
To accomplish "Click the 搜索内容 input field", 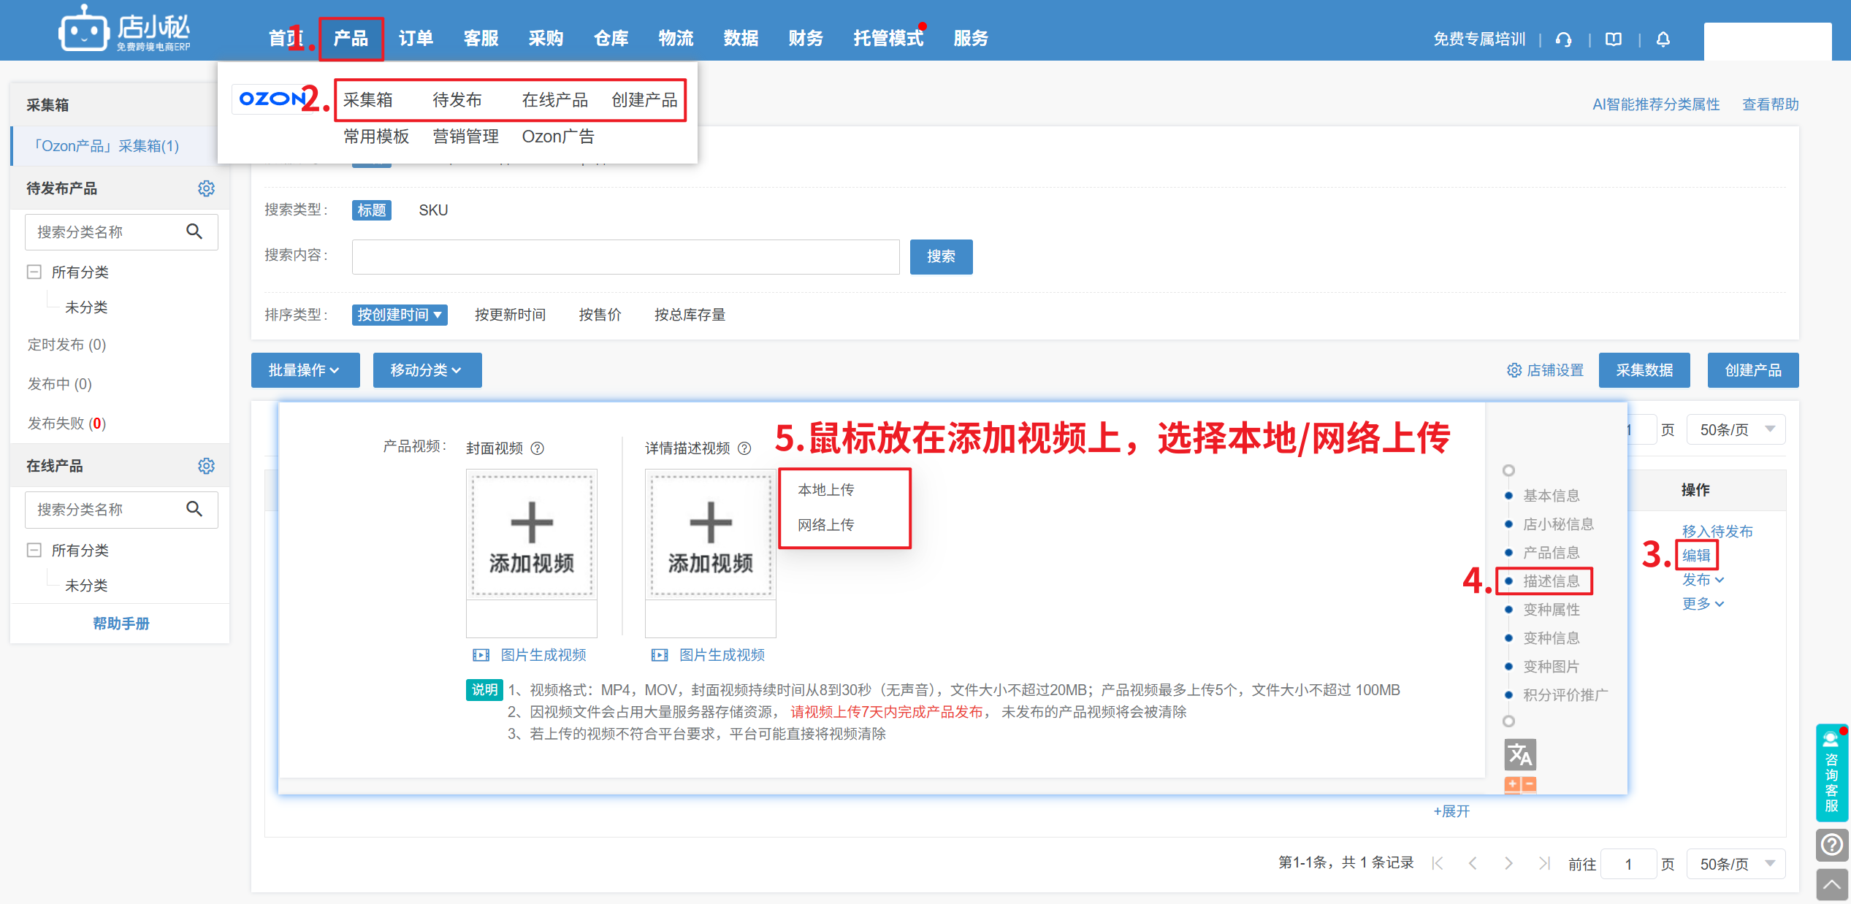I will point(625,256).
